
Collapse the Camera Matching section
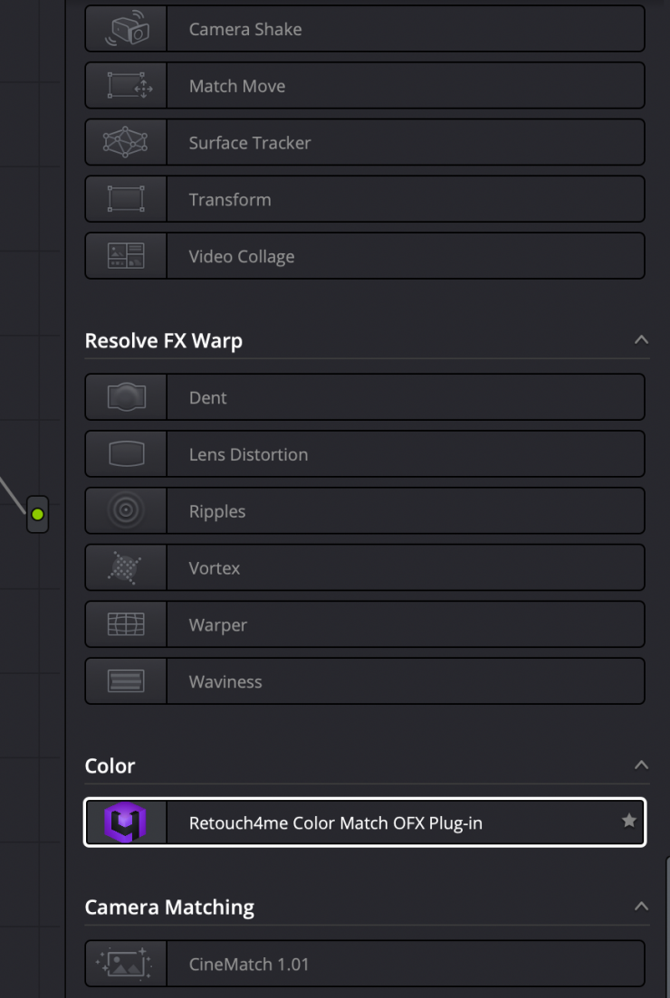[641, 907]
